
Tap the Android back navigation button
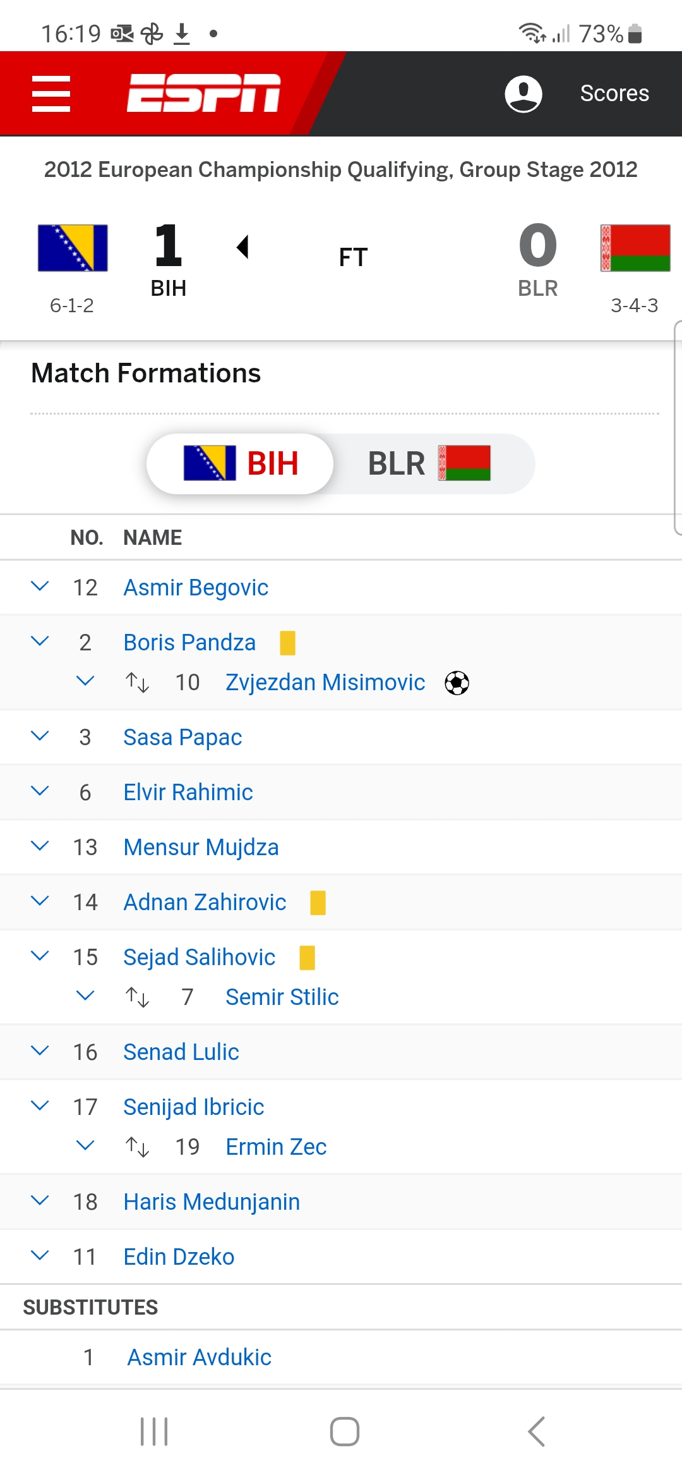[x=537, y=1432]
